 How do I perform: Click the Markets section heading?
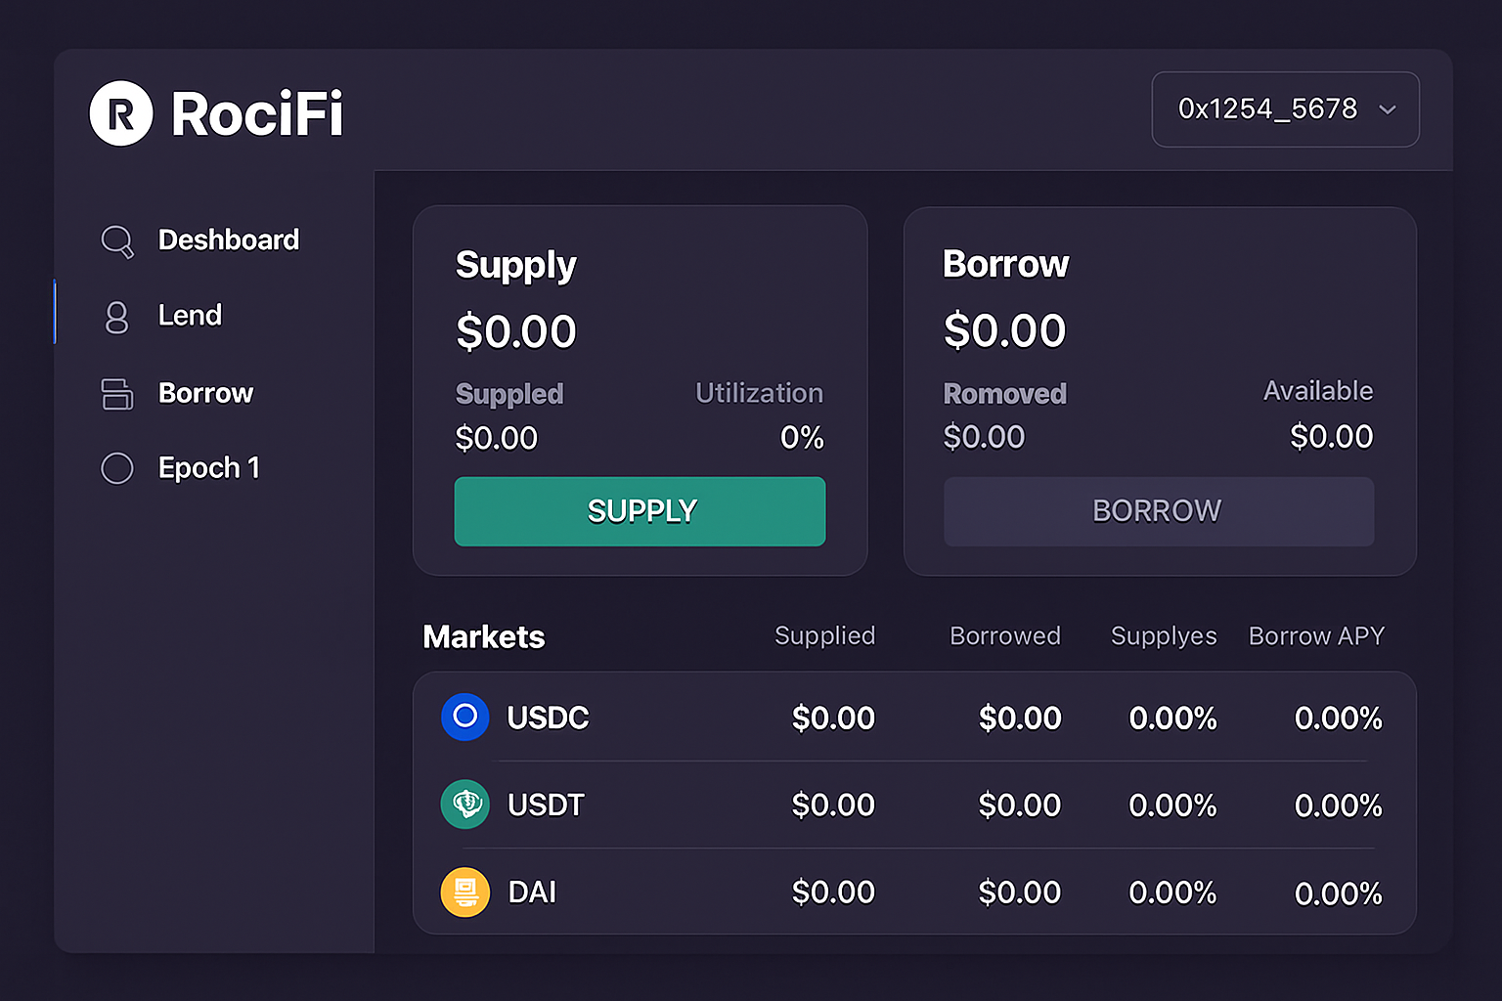pos(483,637)
